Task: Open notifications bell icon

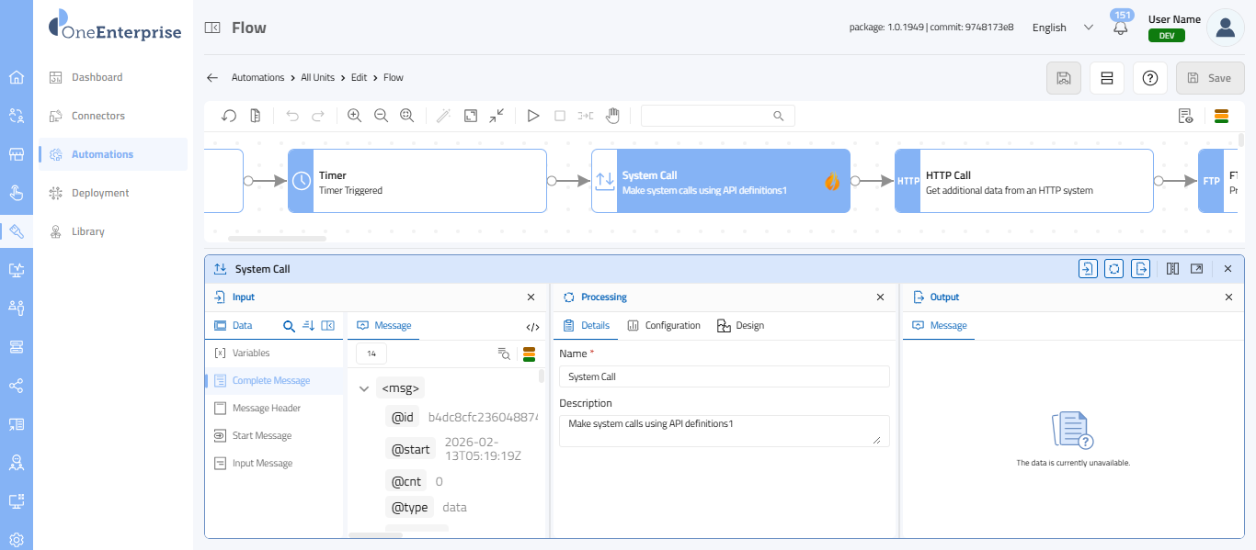Action: pyautogui.click(x=1120, y=28)
